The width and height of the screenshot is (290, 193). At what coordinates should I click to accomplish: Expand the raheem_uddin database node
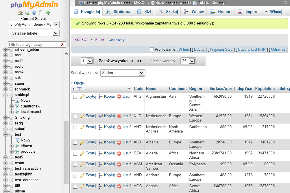5,50
